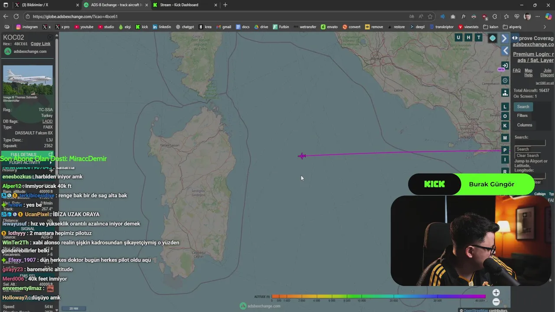The height and width of the screenshot is (312, 555).
Task: Open the map layer selector diamond icon
Action: [x=493, y=38]
